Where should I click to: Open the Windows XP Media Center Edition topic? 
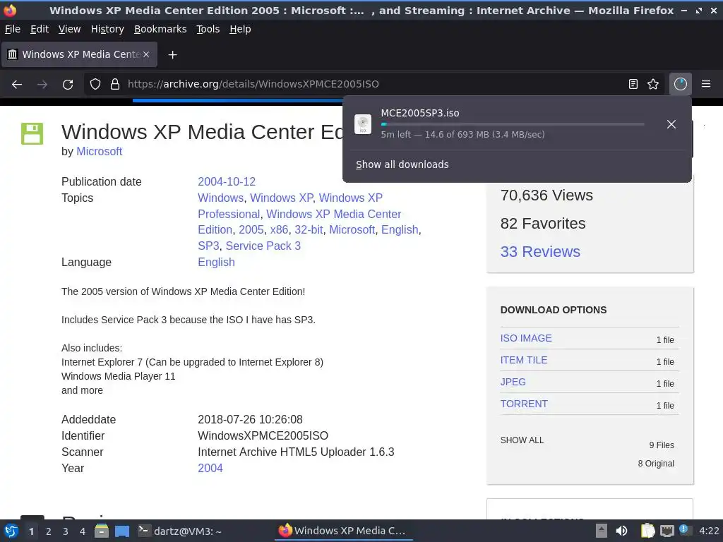pos(299,222)
